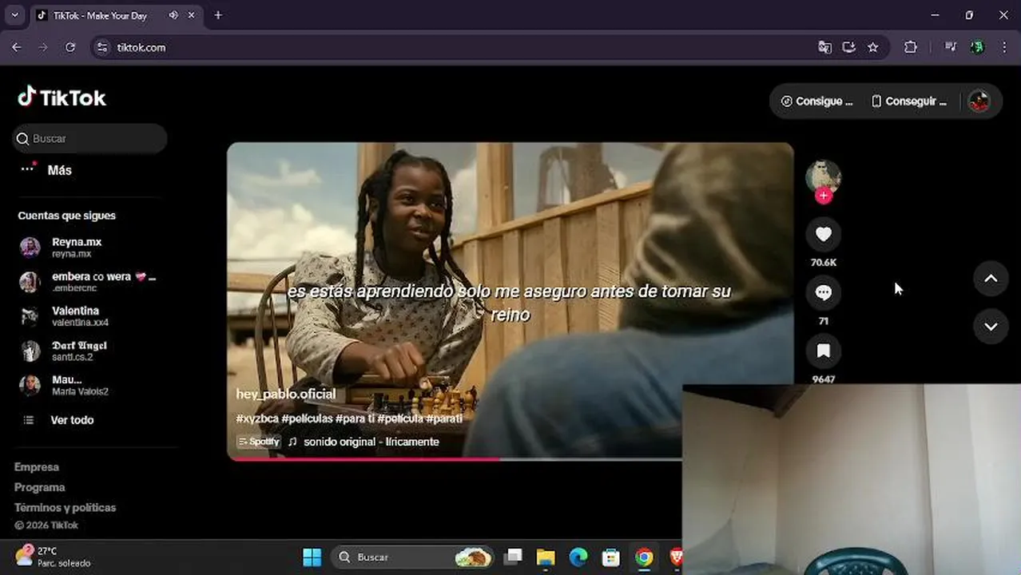Go to the previous video with up arrow
Image resolution: width=1021 pixels, height=575 pixels.
tap(991, 279)
